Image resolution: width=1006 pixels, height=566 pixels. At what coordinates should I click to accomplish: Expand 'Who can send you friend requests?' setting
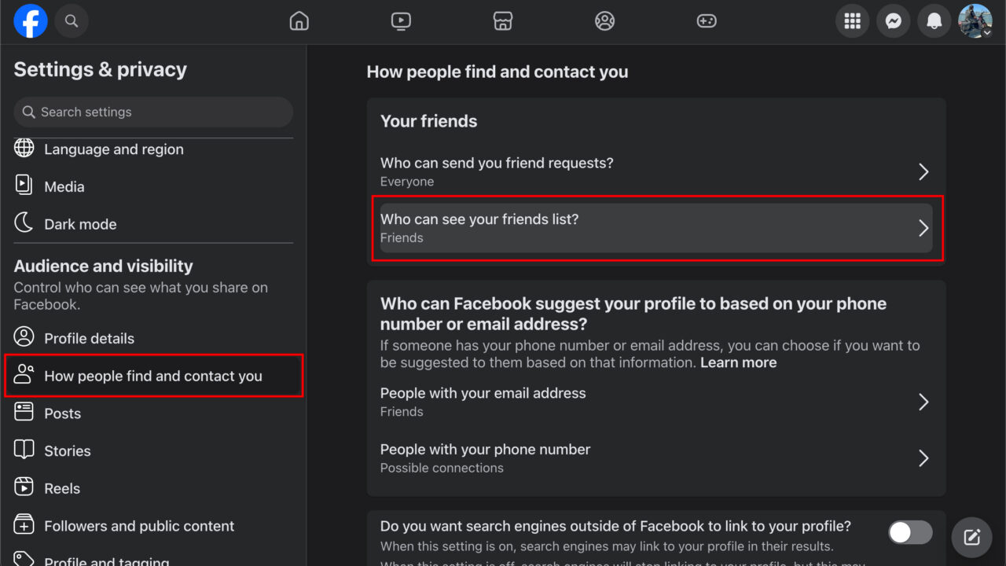pos(655,171)
